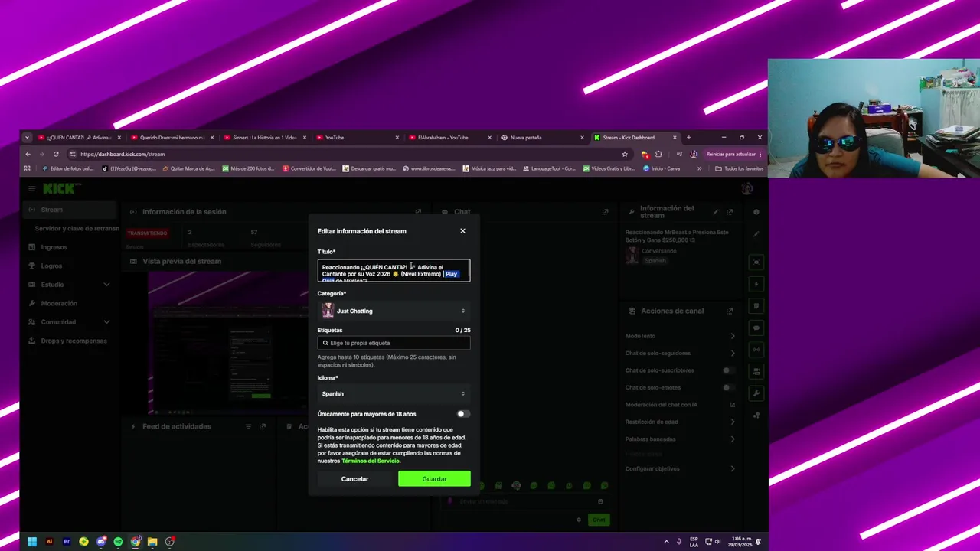Open File Explorer from the taskbar
This screenshot has width=980, height=551.
[152, 542]
